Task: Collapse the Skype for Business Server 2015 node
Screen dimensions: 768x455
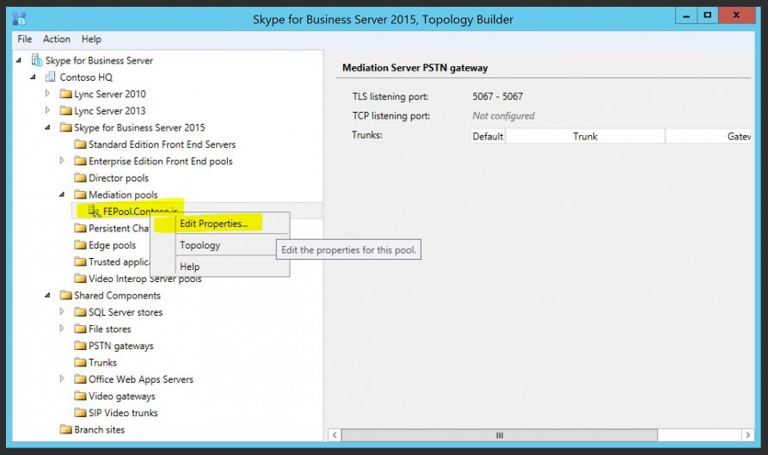Action: click(47, 127)
